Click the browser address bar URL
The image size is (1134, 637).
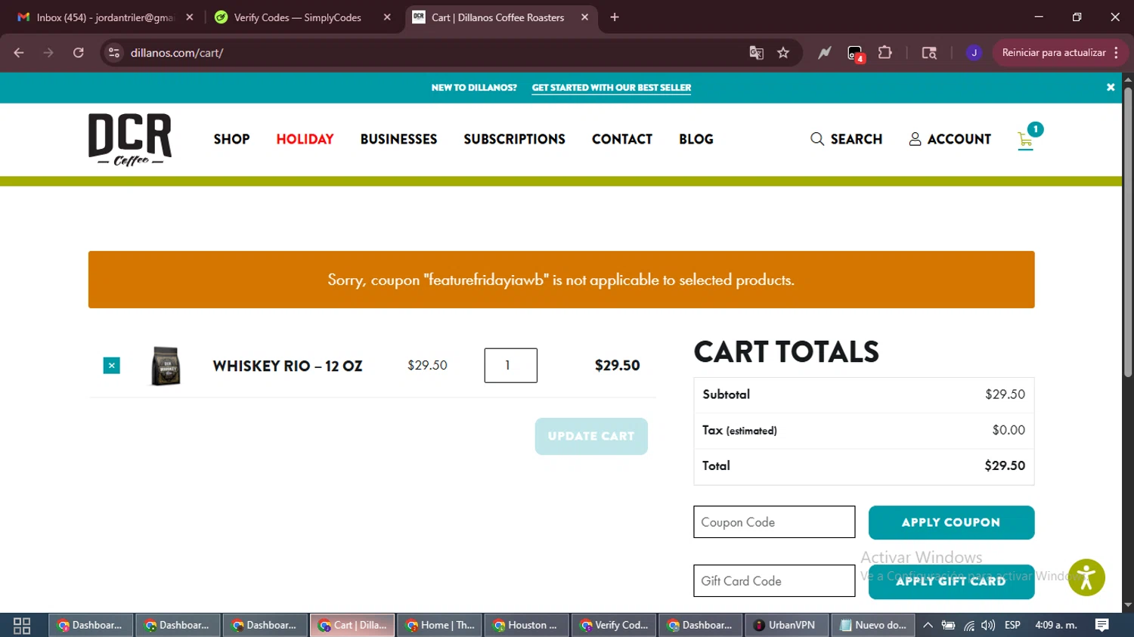[x=177, y=53]
